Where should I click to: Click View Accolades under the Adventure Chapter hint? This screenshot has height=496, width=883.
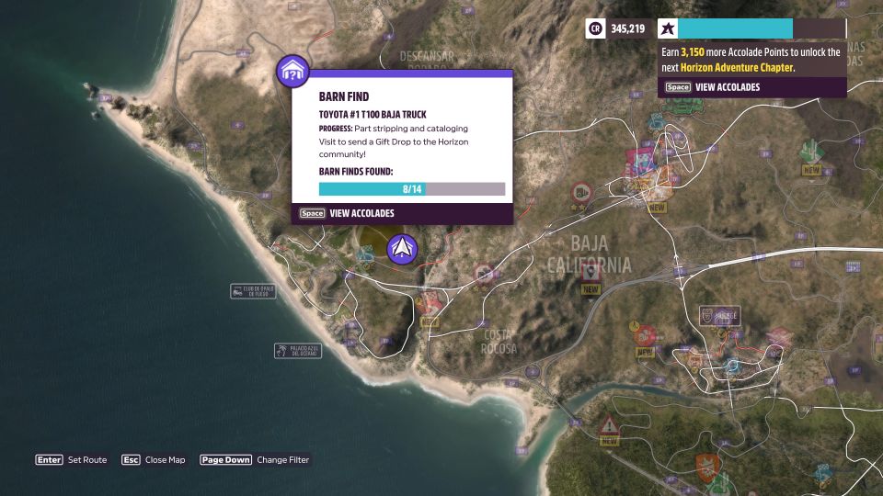712,87
